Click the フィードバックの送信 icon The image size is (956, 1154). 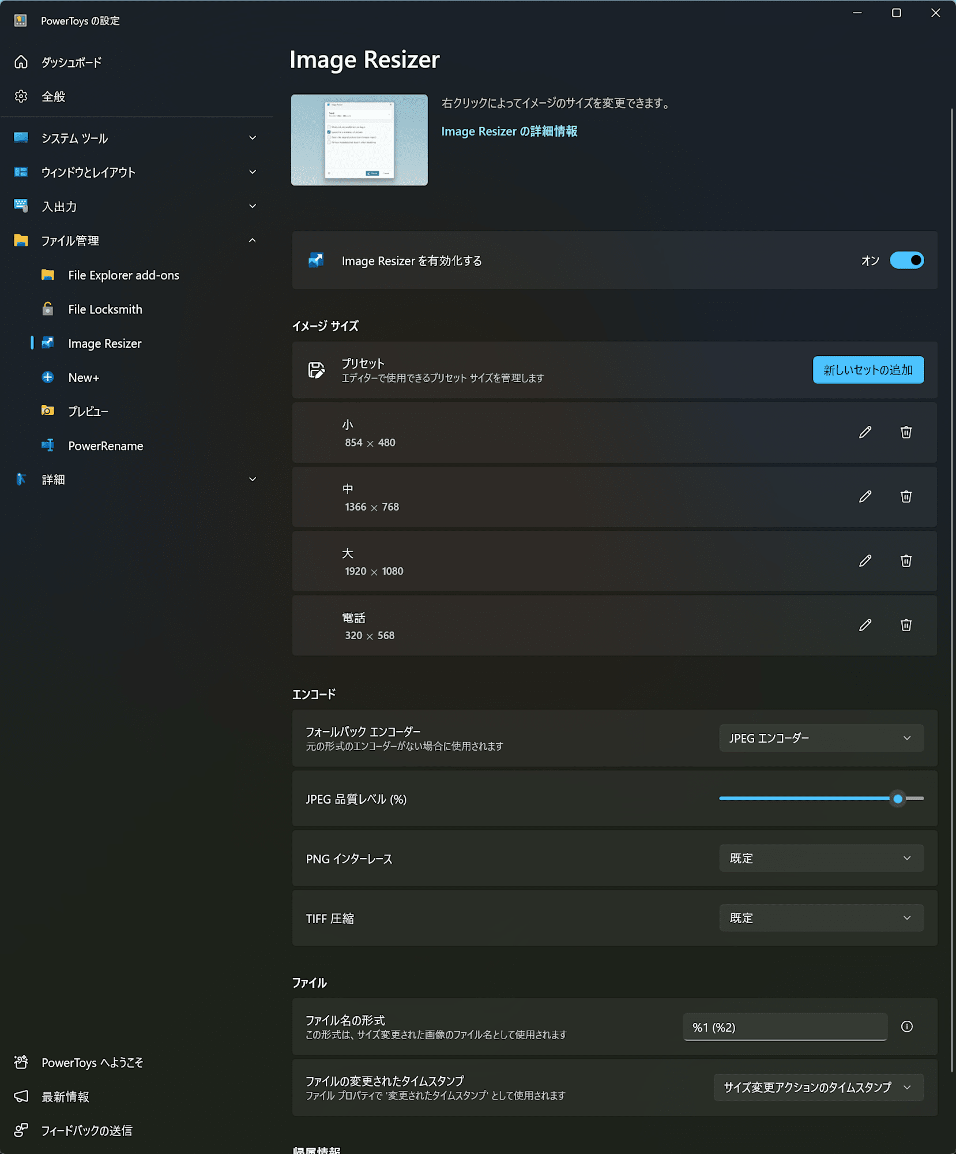[x=21, y=1130]
